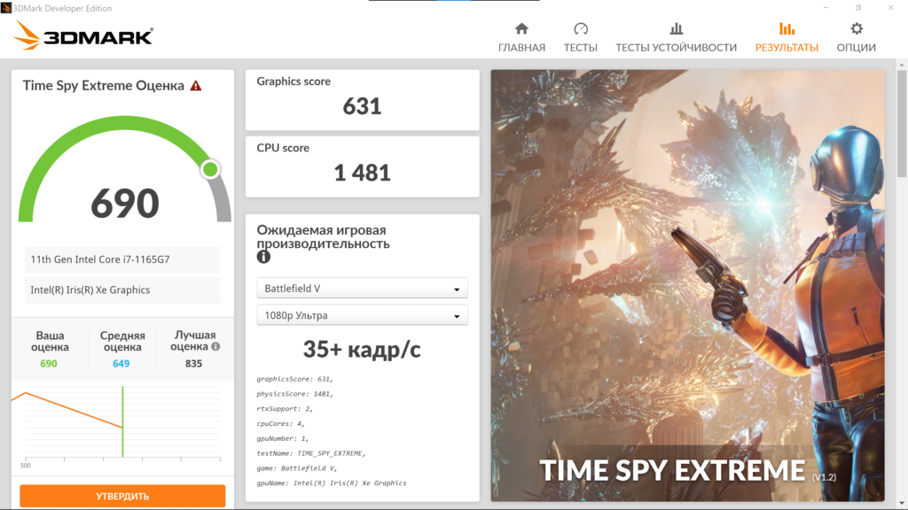Click the green knob on the score gauge

210,169
